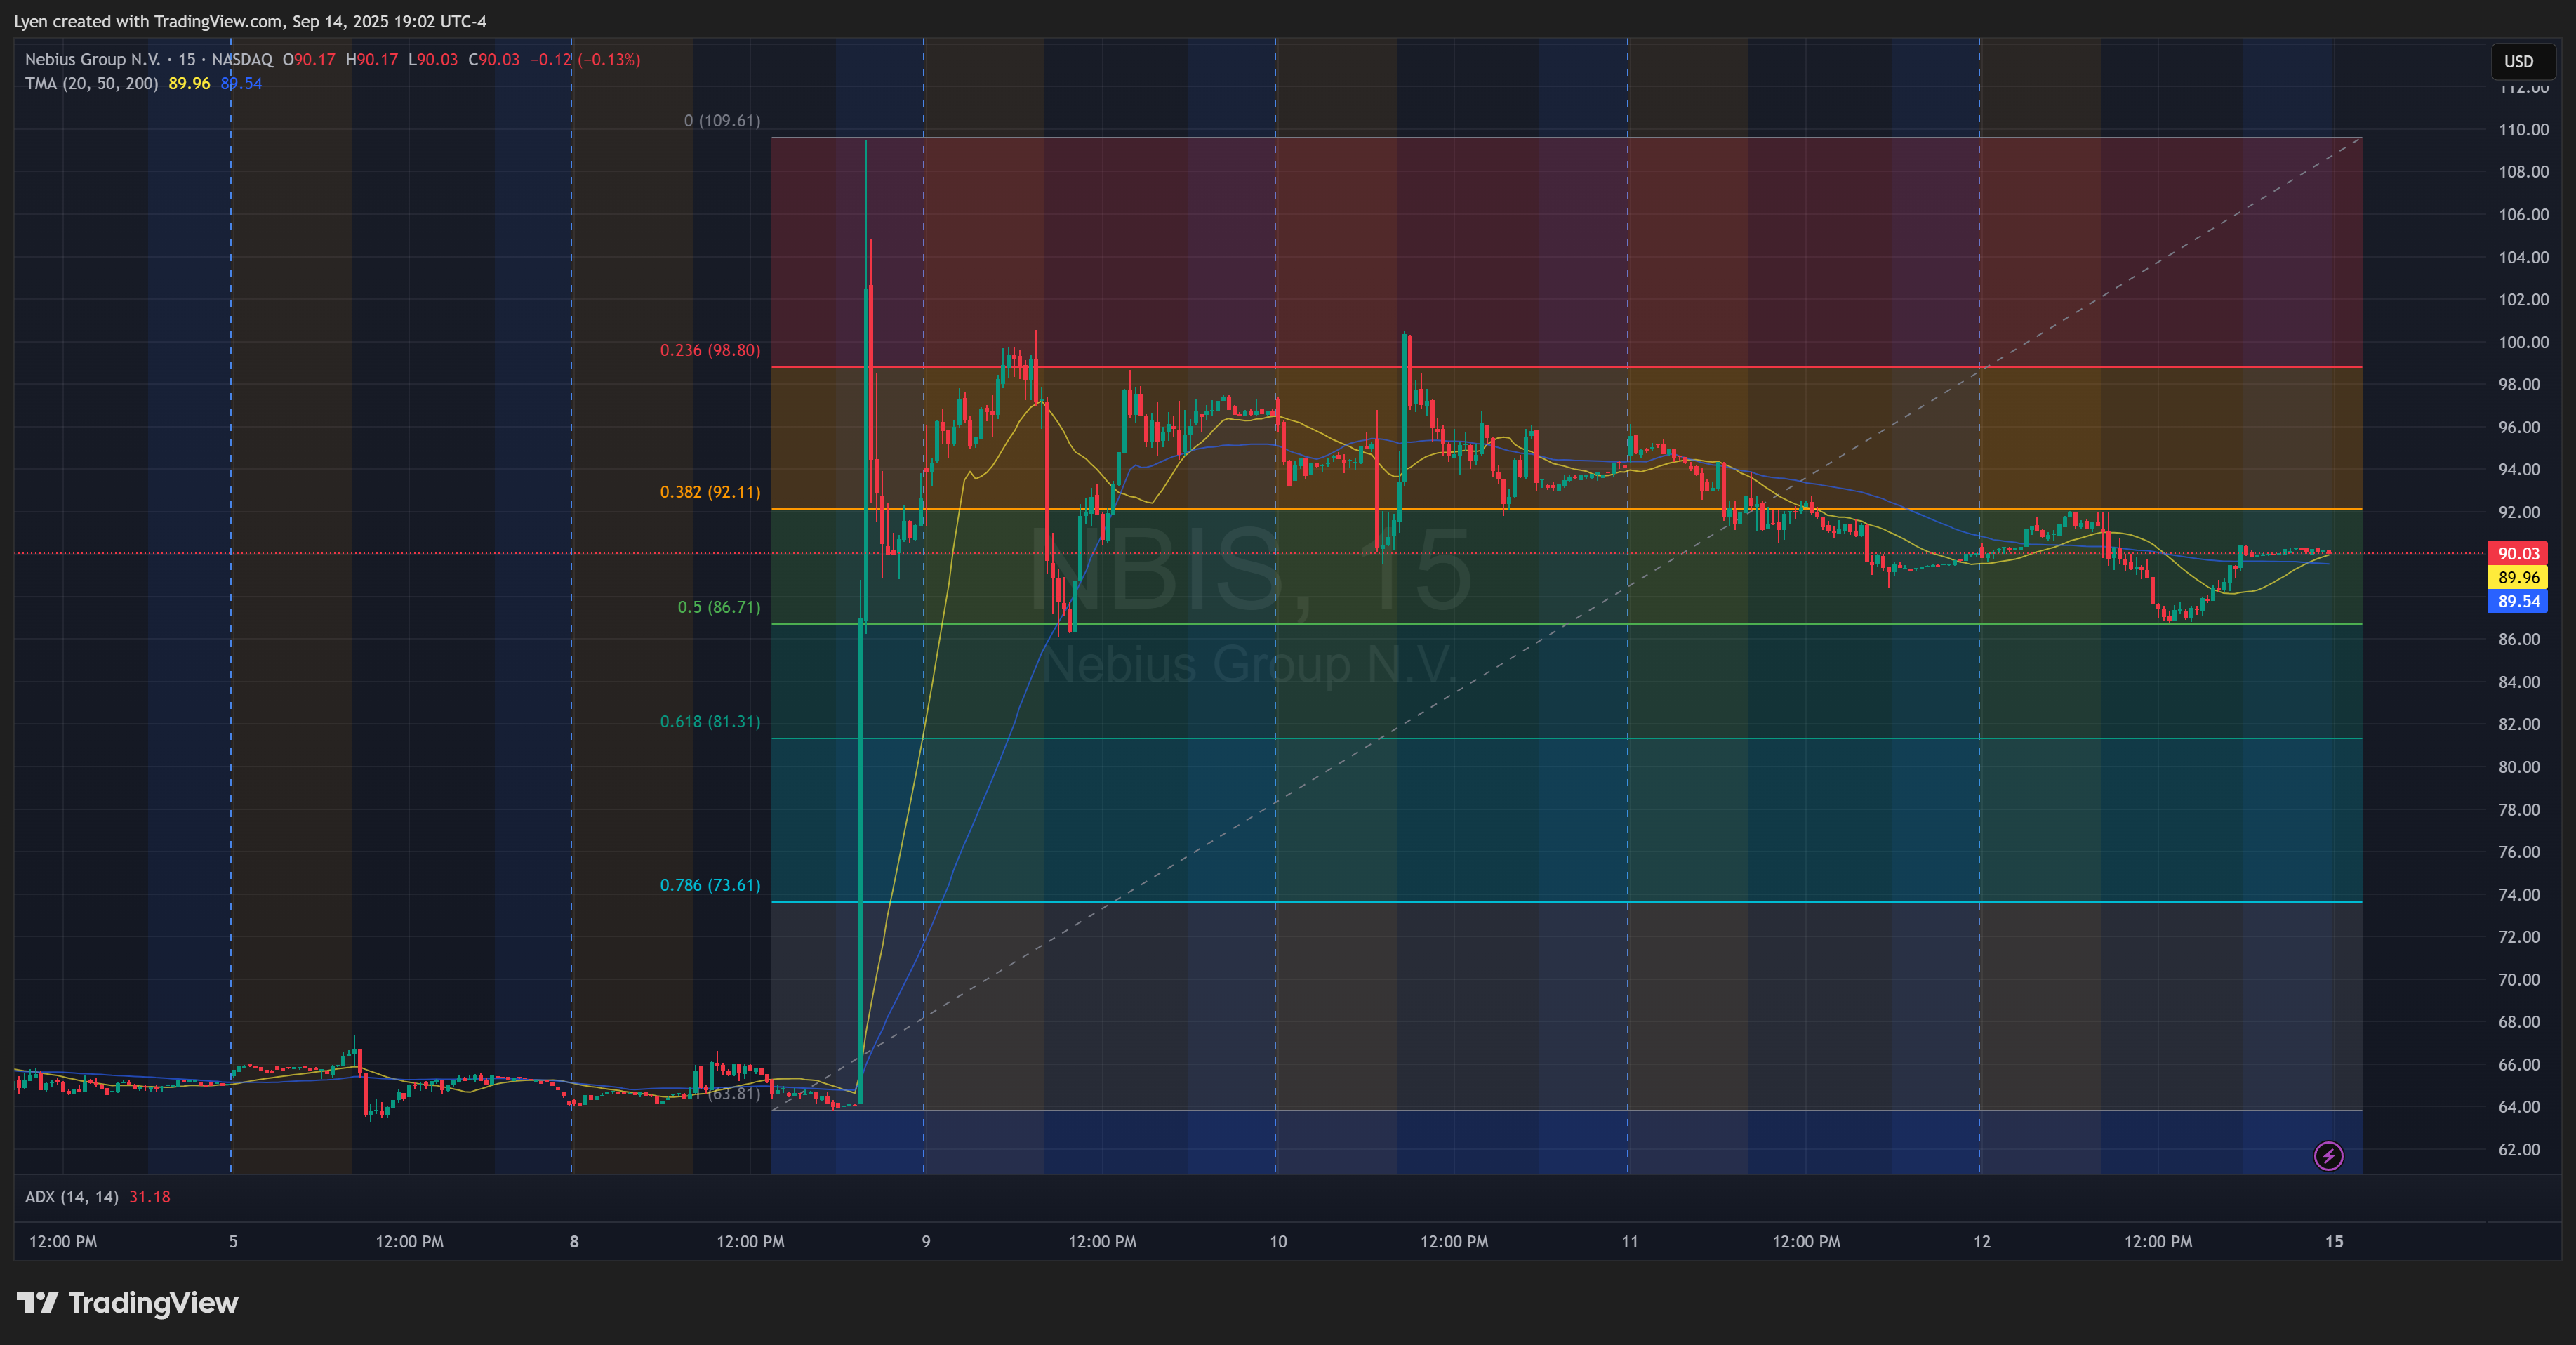Select the 0.5 (86.71) Fibonacci level label
This screenshot has height=1345, width=2576.
pyautogui.click(x=719, y=607)
